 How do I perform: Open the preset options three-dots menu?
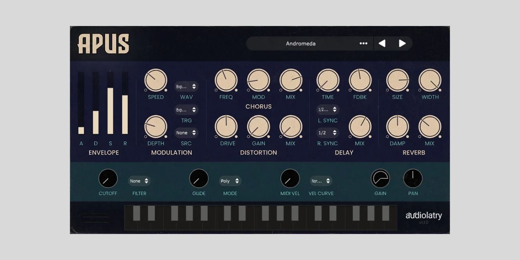(x=363, y=43)
